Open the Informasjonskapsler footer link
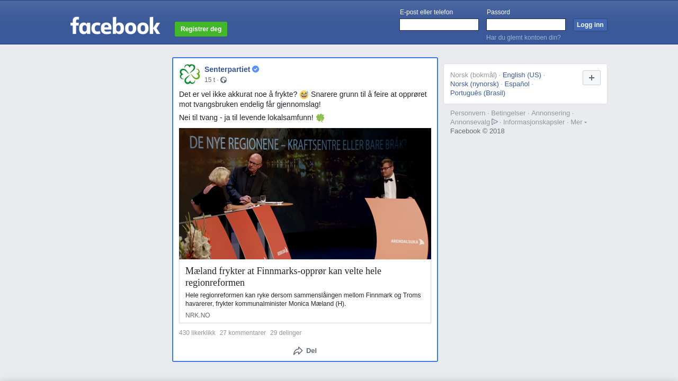 pyautogui.click(x=534, y=122)
